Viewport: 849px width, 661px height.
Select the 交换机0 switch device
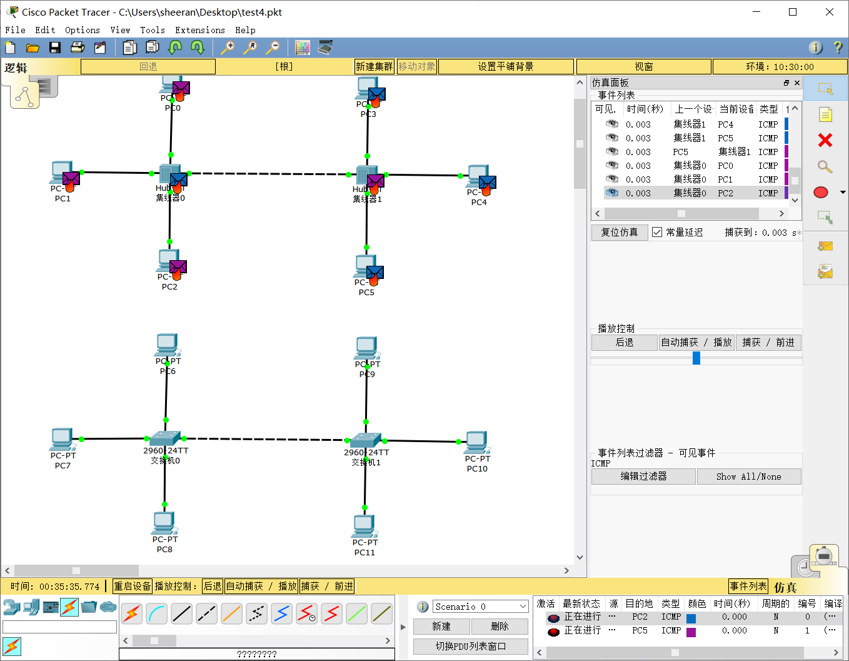pos(165,438)
